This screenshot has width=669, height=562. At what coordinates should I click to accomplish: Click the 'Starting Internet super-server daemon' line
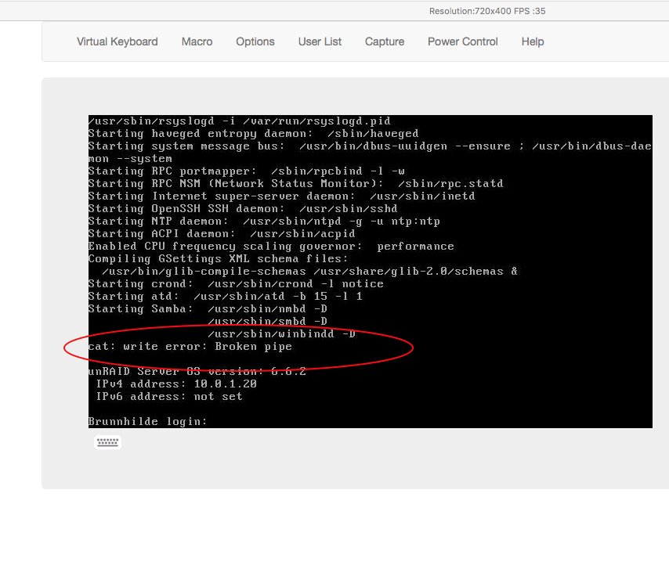pyautogui.click(x=281, y=196)
